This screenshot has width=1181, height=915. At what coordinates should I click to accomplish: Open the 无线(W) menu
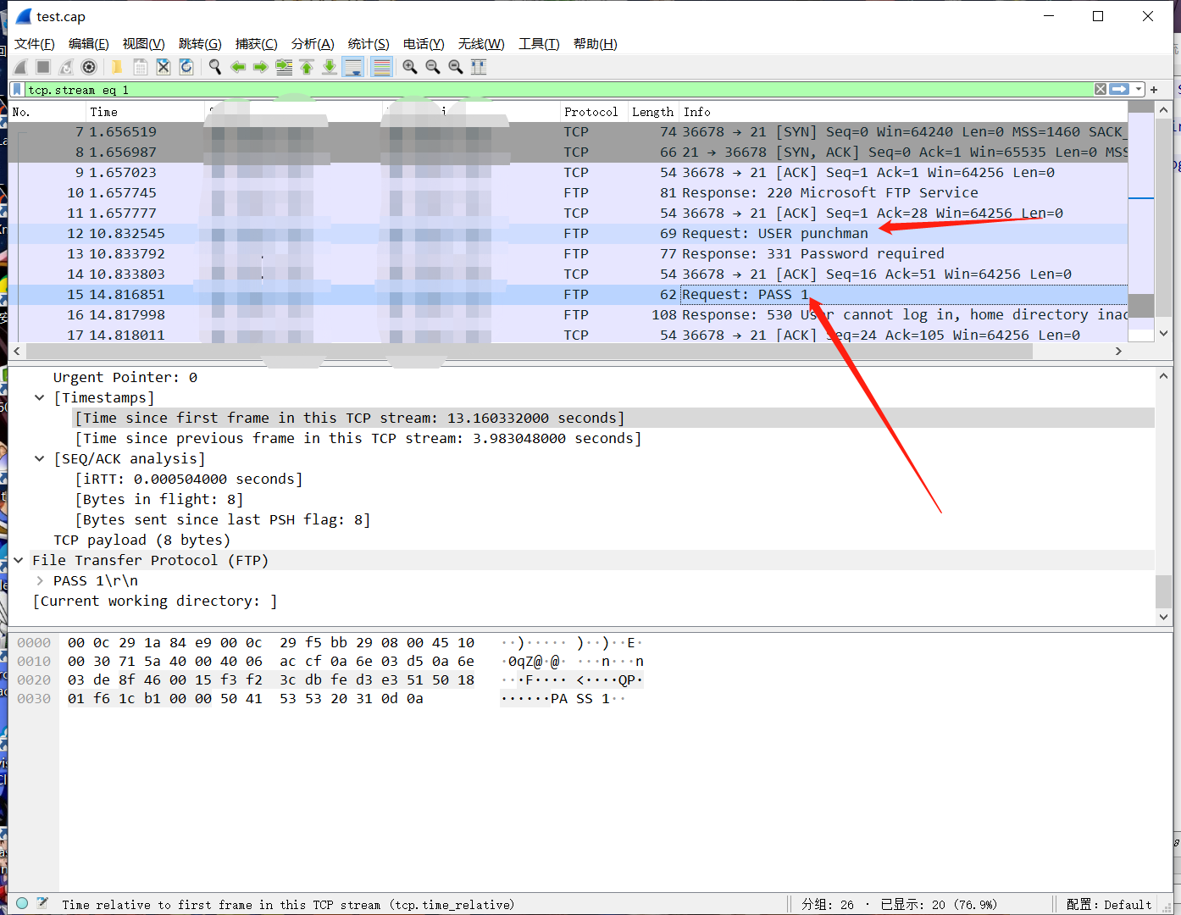481,44
